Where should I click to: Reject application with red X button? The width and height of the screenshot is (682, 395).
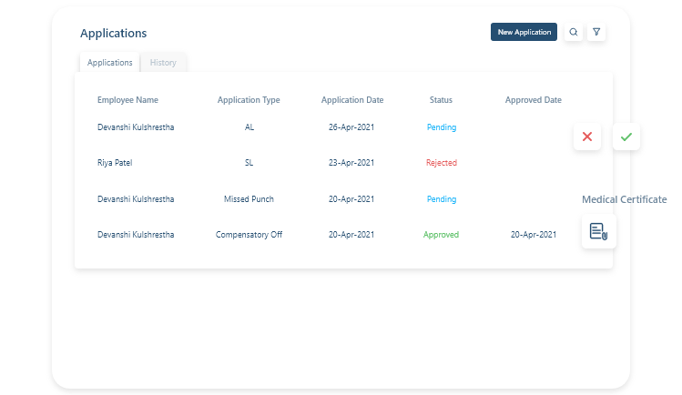[587, 137]
